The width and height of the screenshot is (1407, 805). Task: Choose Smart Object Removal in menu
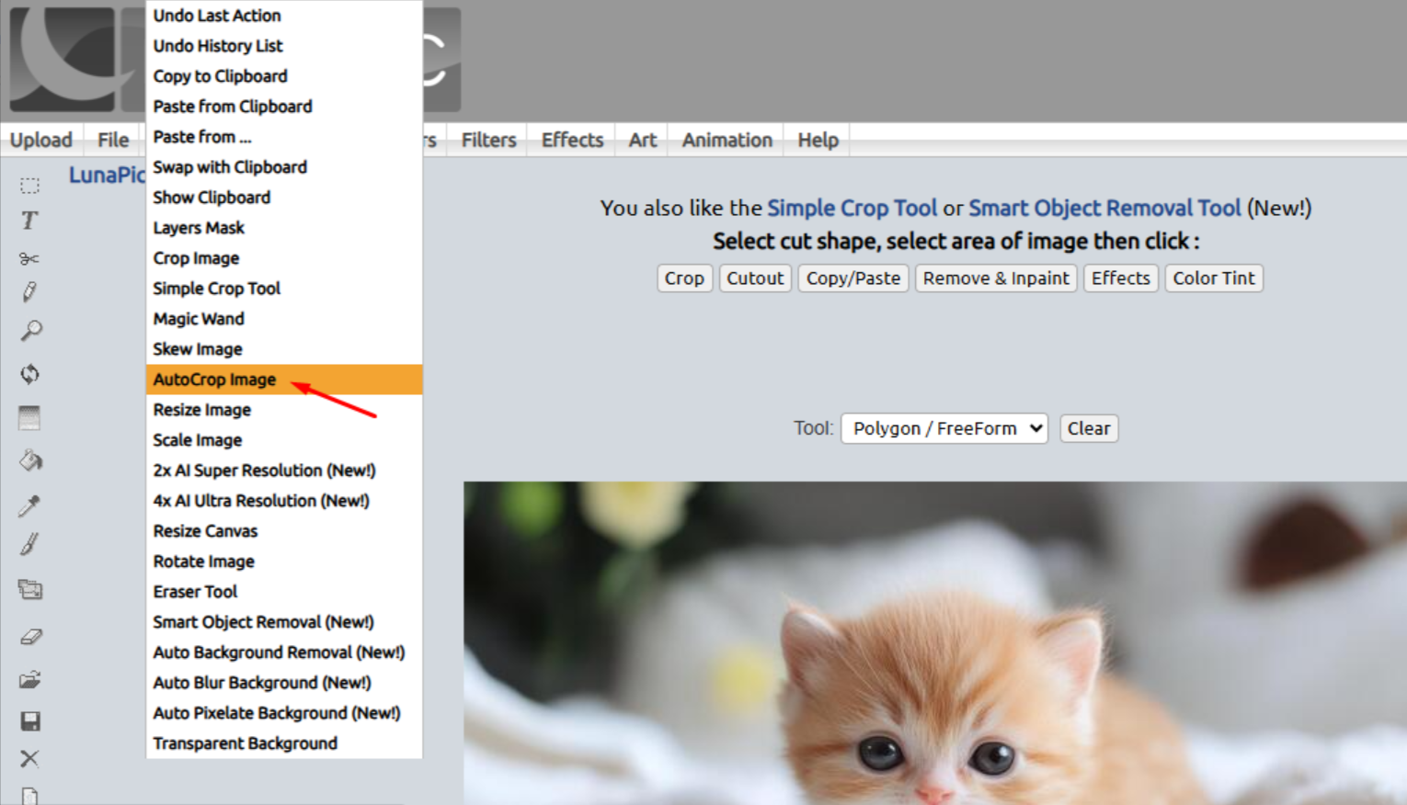coord(284,622)
